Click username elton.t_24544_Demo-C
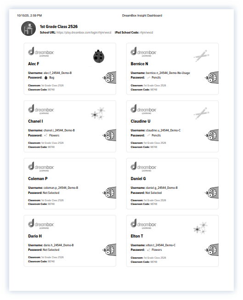This screenshot has width=243, height=300. [161, 245]
